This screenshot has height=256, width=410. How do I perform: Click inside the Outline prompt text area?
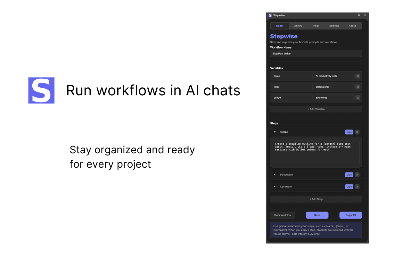pyautogui.click(x=316, y=152)
